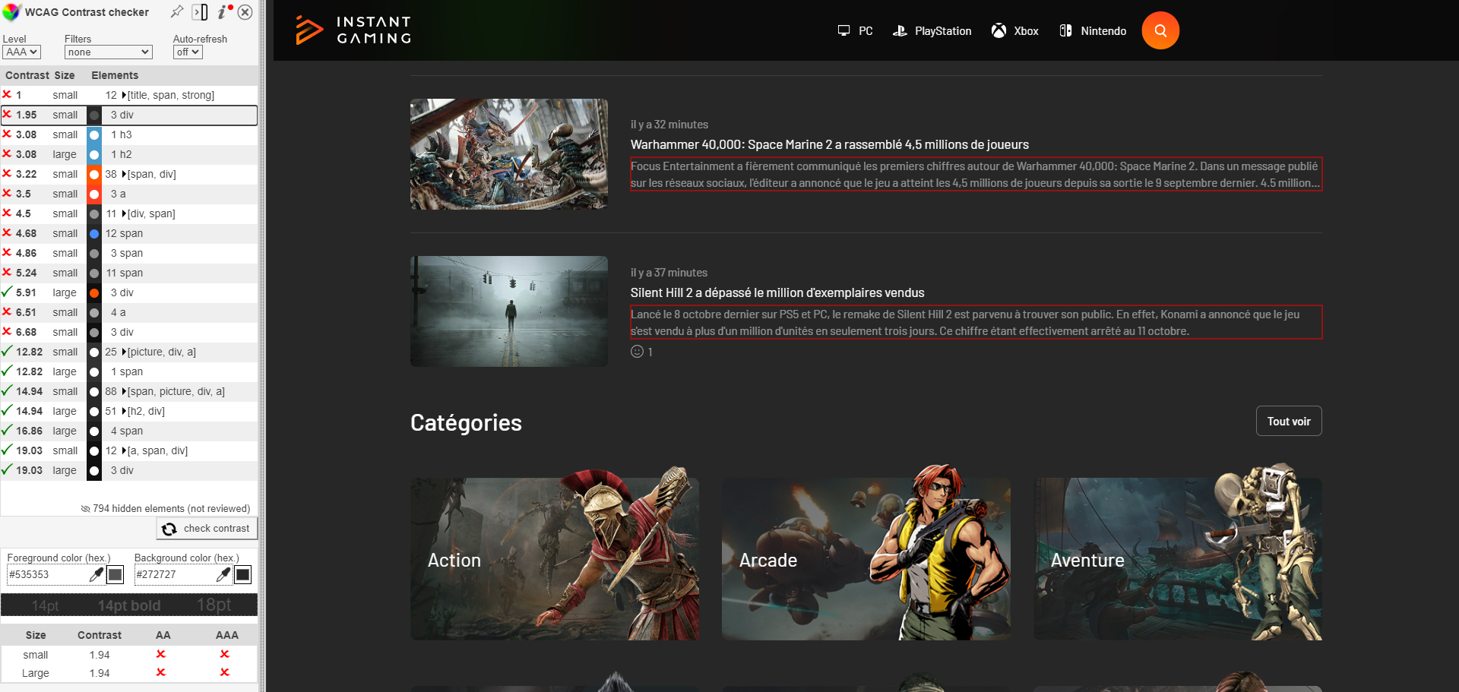Open the Arcade category card
This screenshot has height=692, width=1459.
(866, 558)
